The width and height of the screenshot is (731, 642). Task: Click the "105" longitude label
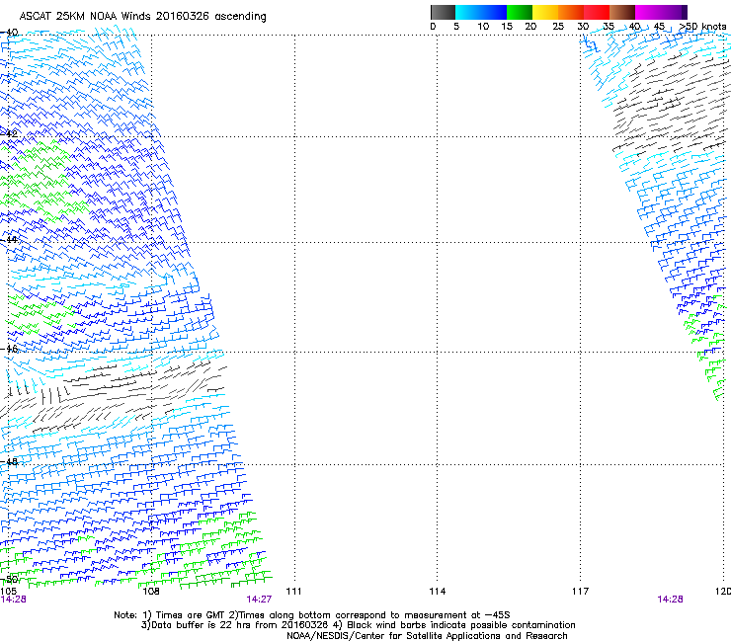(x=8, y=592)
